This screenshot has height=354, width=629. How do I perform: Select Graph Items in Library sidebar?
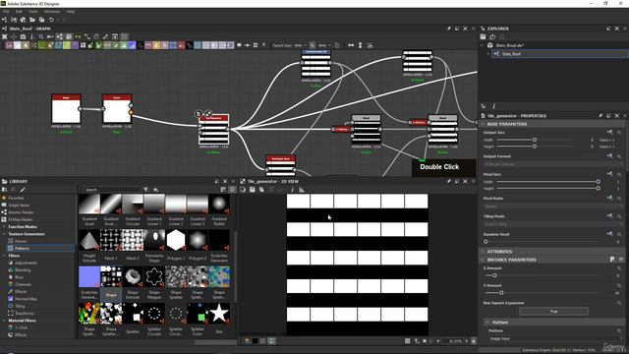[x=19, y=206]
